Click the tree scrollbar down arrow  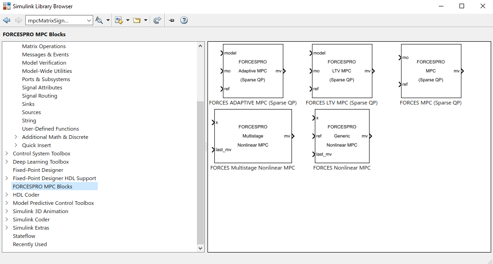(201, 248)
